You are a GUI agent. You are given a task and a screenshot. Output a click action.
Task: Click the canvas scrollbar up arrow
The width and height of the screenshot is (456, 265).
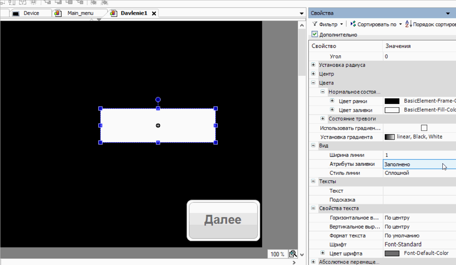[302, 25]
